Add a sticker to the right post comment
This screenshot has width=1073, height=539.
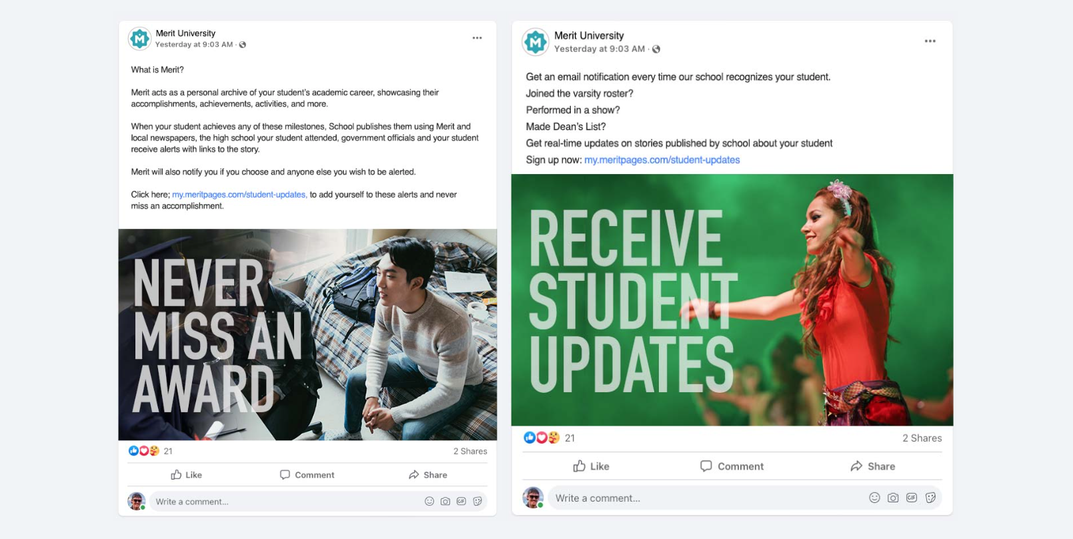coord(930,498)
